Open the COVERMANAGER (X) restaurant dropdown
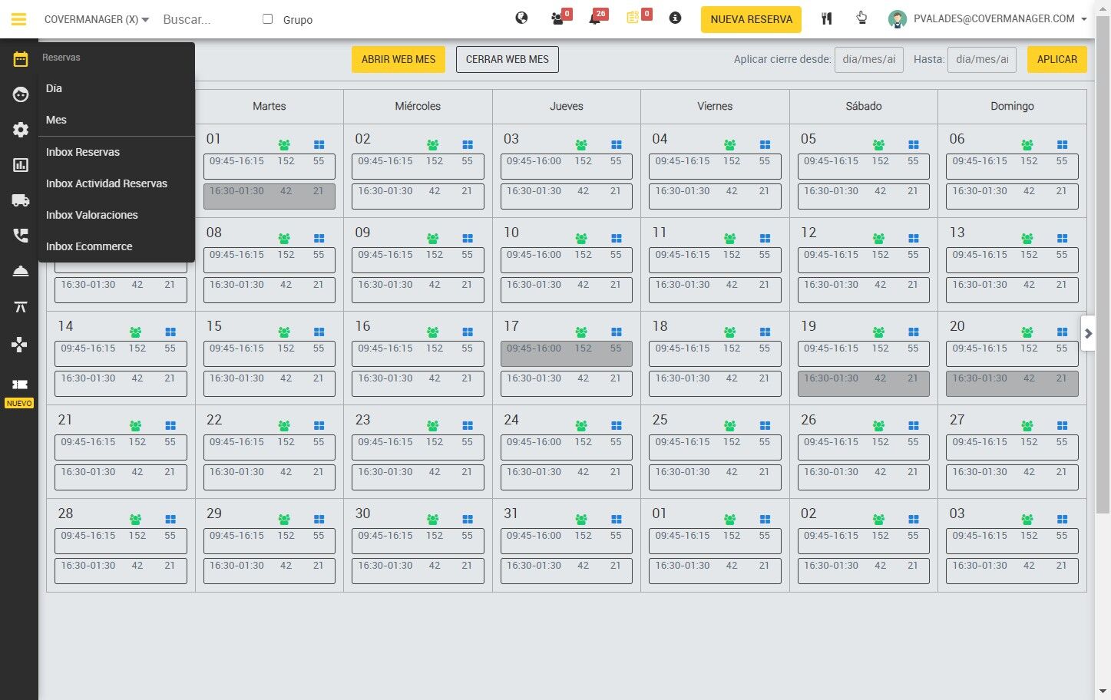Image resolution: width=1111 pixels, height=700 pixels. click(96, 19)
